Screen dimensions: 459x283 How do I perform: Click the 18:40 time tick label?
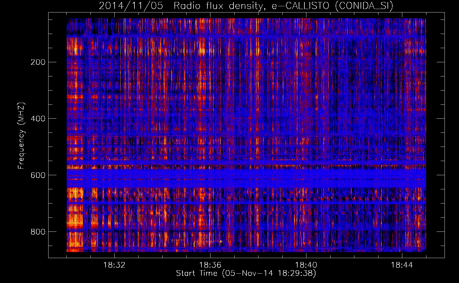pyautogui.click(x=306, y=265)
